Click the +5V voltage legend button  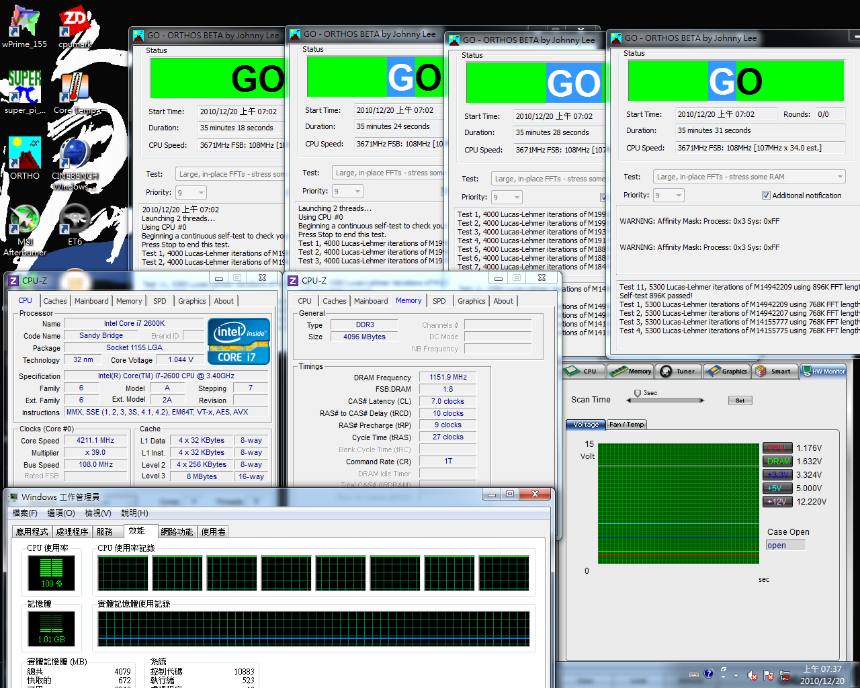tap(777, 488)
